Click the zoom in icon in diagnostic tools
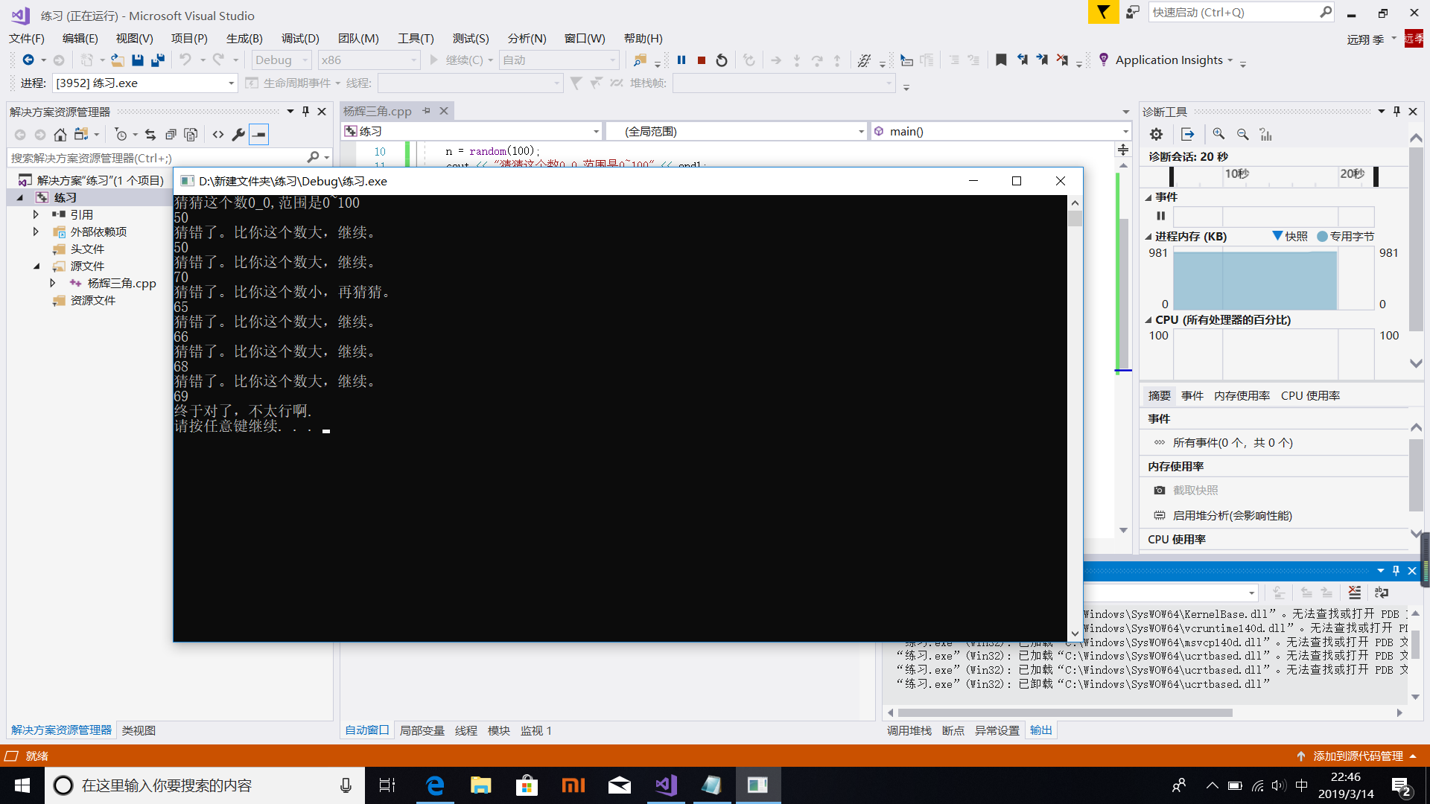 tap(1218, 134)
